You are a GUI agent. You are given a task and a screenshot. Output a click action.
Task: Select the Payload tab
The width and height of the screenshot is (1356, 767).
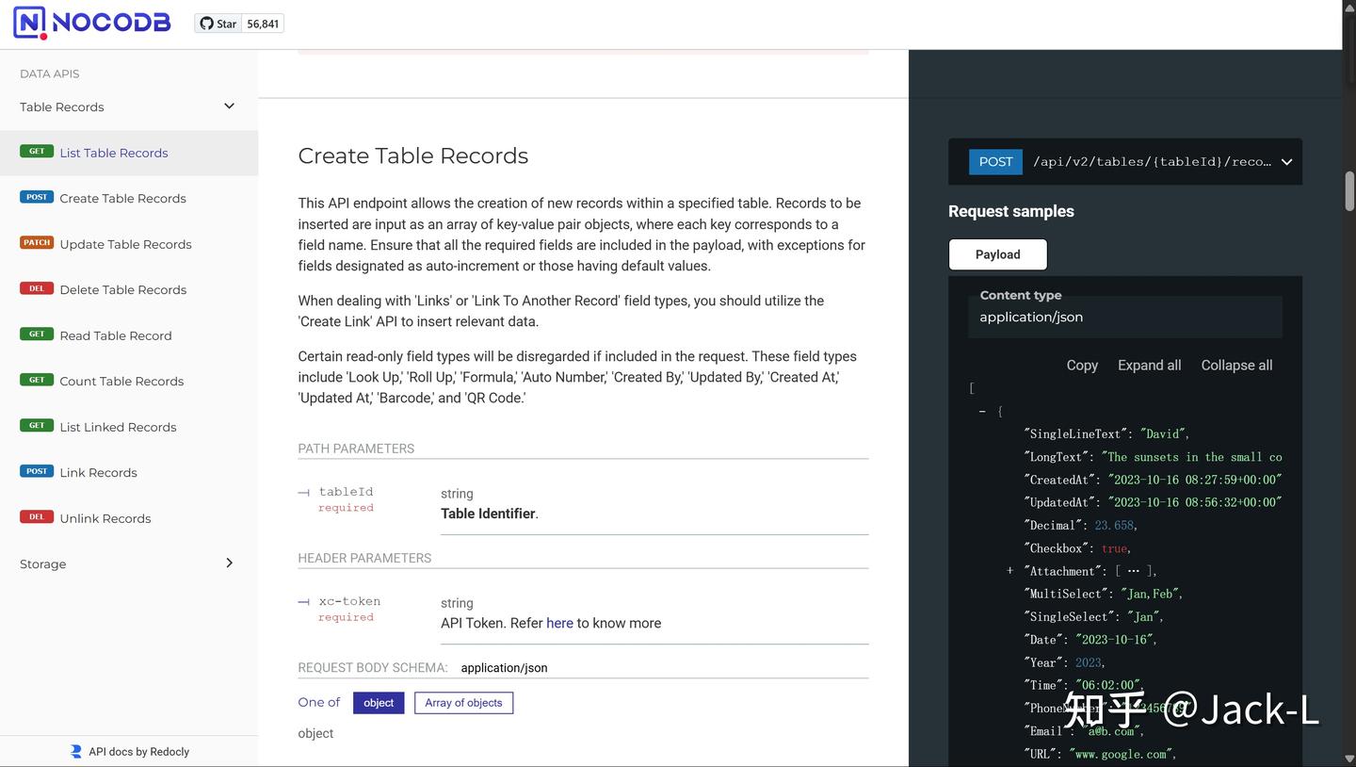(997, 254)
